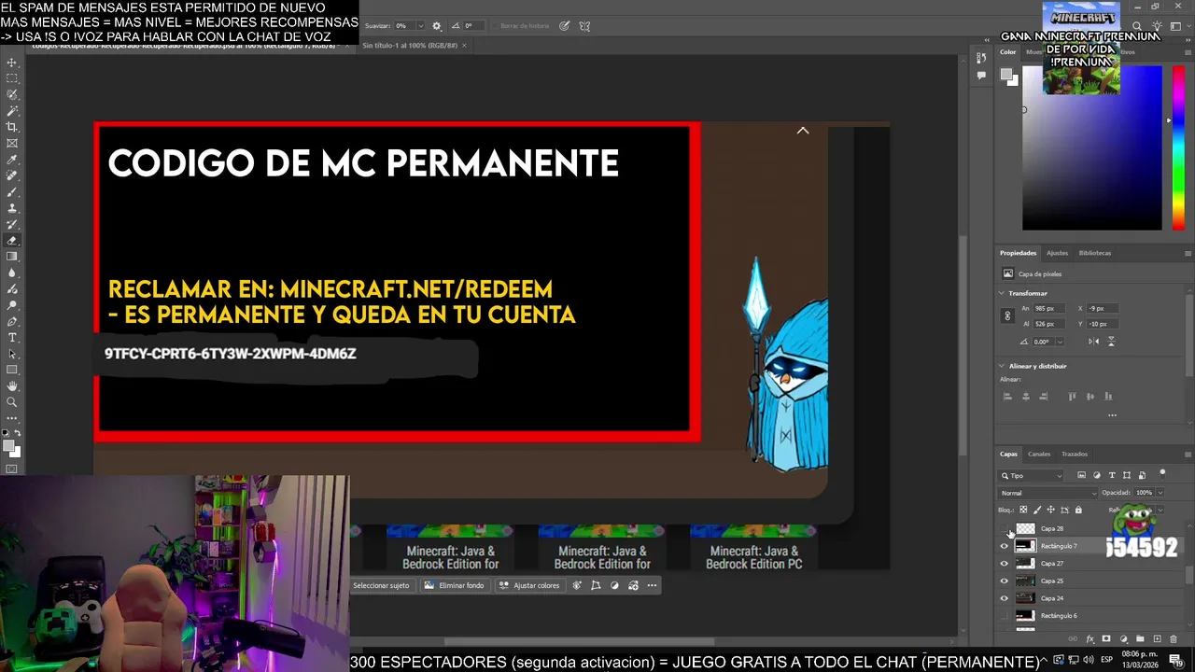The image size is (1195, 672).
Task: Click the Ajustar colores button
Action: tap(529, 585)
